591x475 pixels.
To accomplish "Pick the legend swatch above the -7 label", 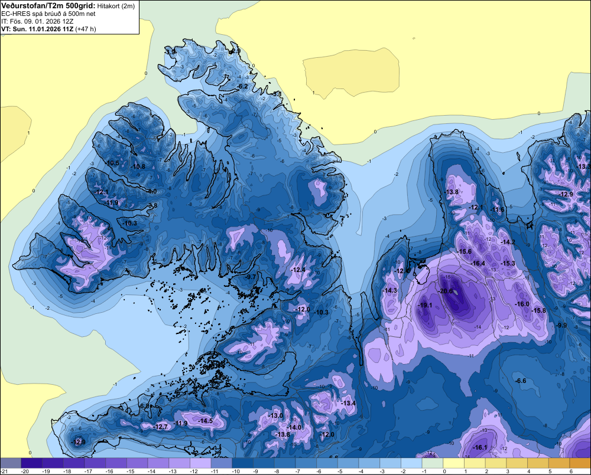I will tap(306, 463).
